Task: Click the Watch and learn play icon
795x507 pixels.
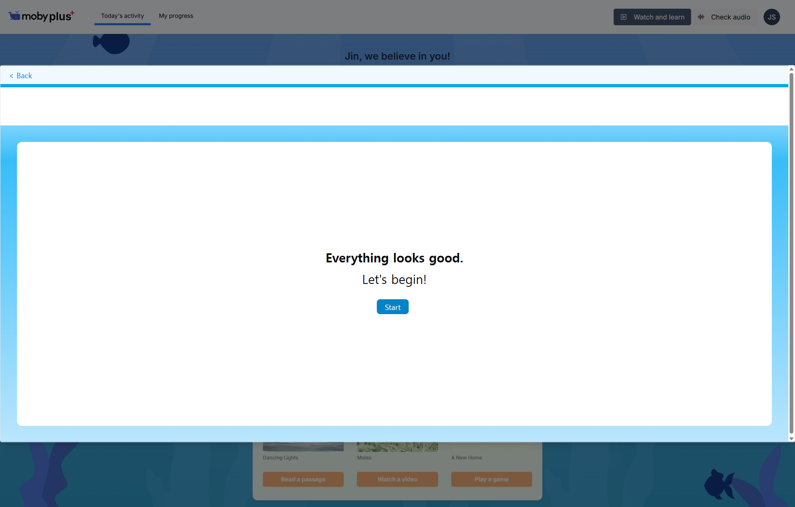Action: pos(624,17)
